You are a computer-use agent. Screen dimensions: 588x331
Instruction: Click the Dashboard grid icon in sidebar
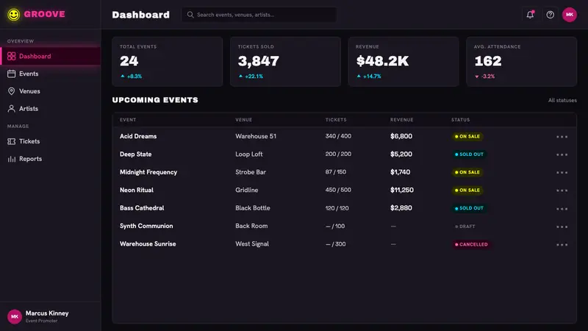tap(11, 57)
